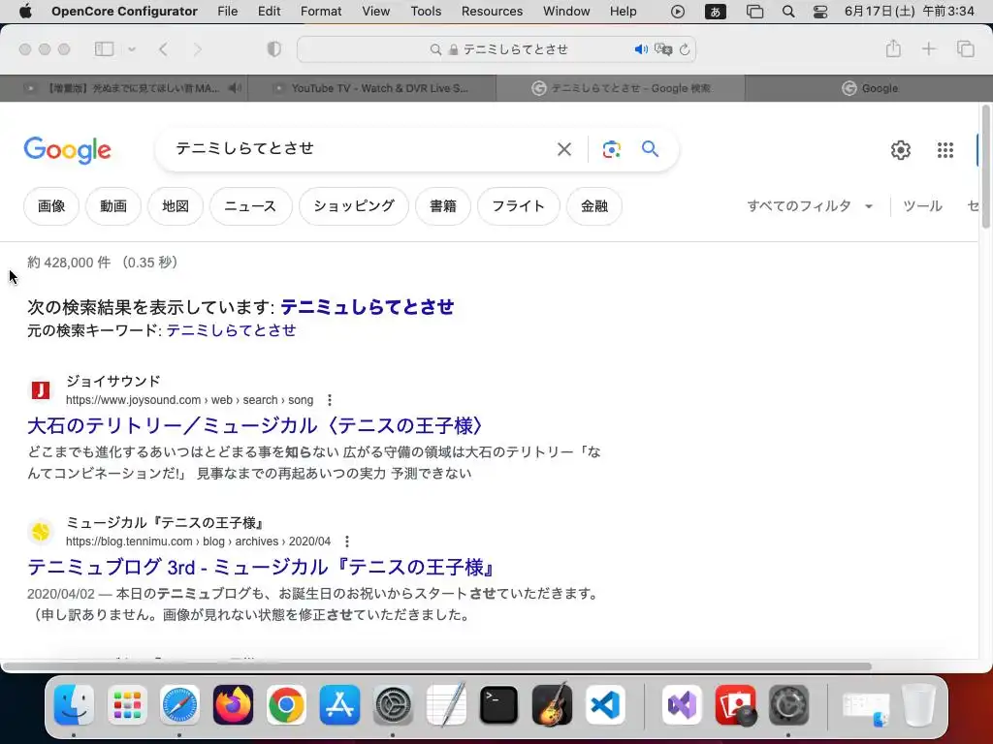The height and width of the screenshot is (744, 993).
Task: Filter results by ショッピング
Action: [x=354, y=206]
